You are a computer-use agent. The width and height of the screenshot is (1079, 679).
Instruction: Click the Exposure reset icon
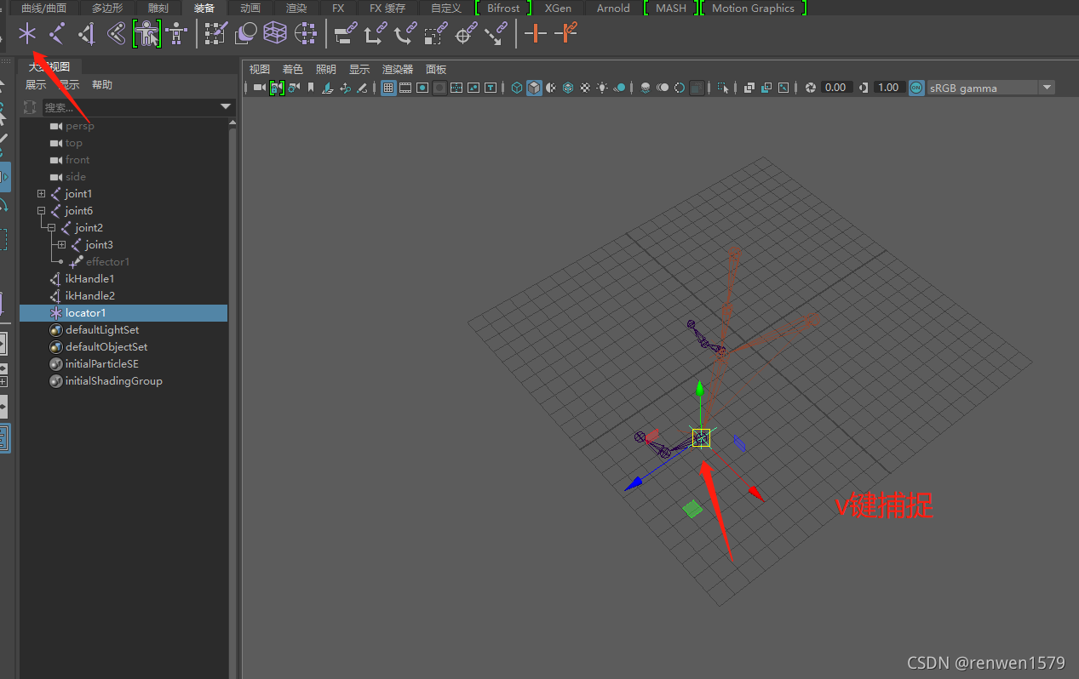[x=811, y=88]
